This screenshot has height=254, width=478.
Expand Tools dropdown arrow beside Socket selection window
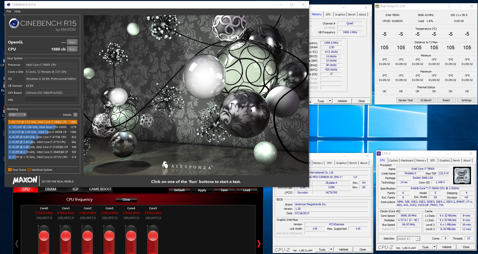point(434,247)
